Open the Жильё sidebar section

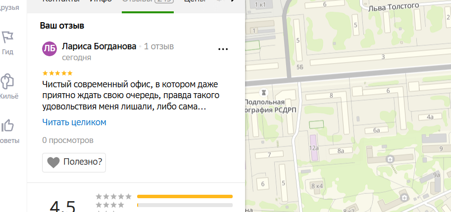[8, 86]
